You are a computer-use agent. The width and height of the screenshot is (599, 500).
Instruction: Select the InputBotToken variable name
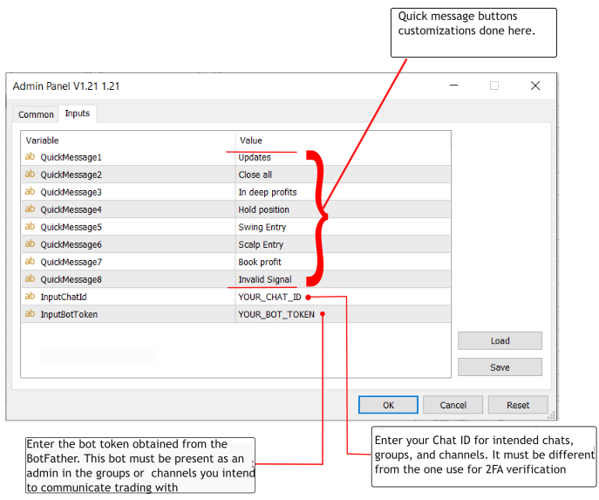click(69, 314)
